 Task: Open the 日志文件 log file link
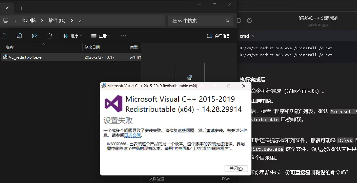[x=132, y=135]
